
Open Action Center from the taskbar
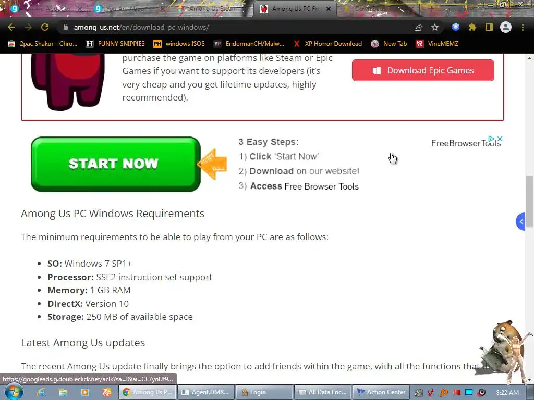[x=381, y=392]
